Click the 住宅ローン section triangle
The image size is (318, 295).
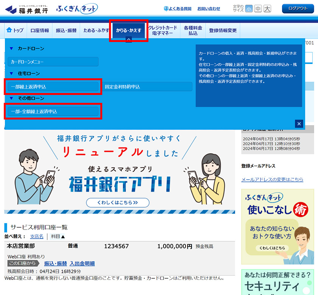pos(11,73)
